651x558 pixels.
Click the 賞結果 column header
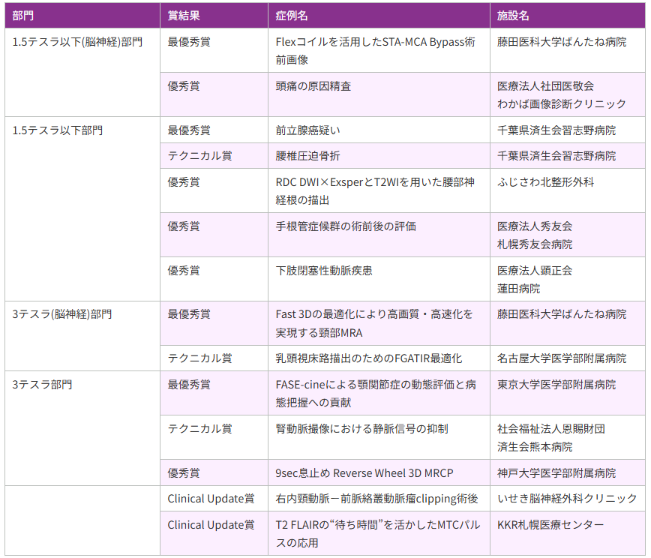[x=184, y=16]
